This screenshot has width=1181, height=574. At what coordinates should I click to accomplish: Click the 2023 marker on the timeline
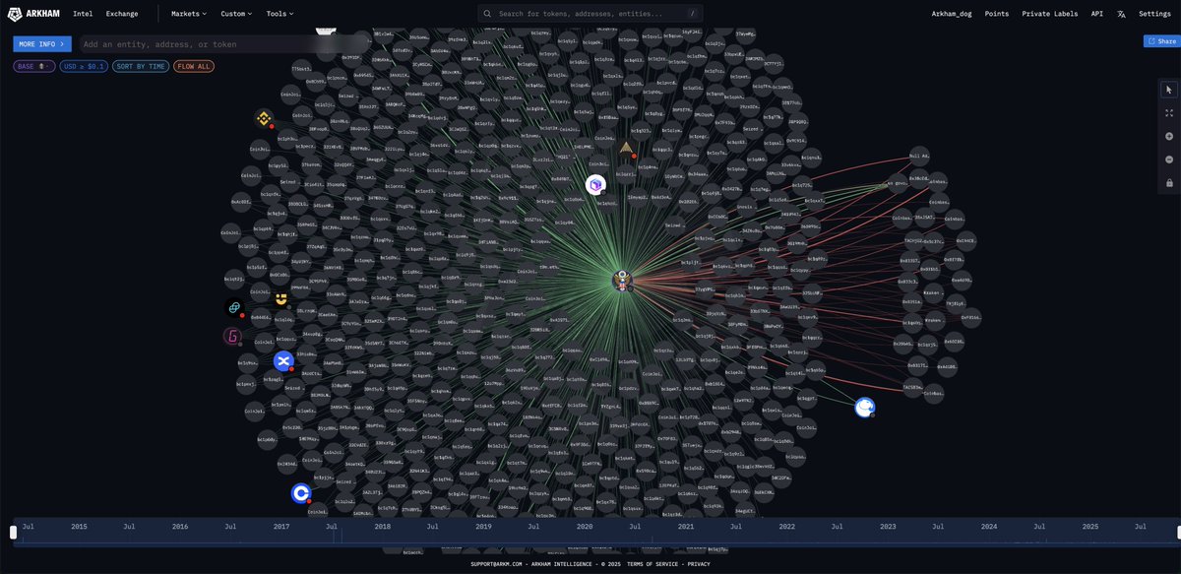point(889,527)
